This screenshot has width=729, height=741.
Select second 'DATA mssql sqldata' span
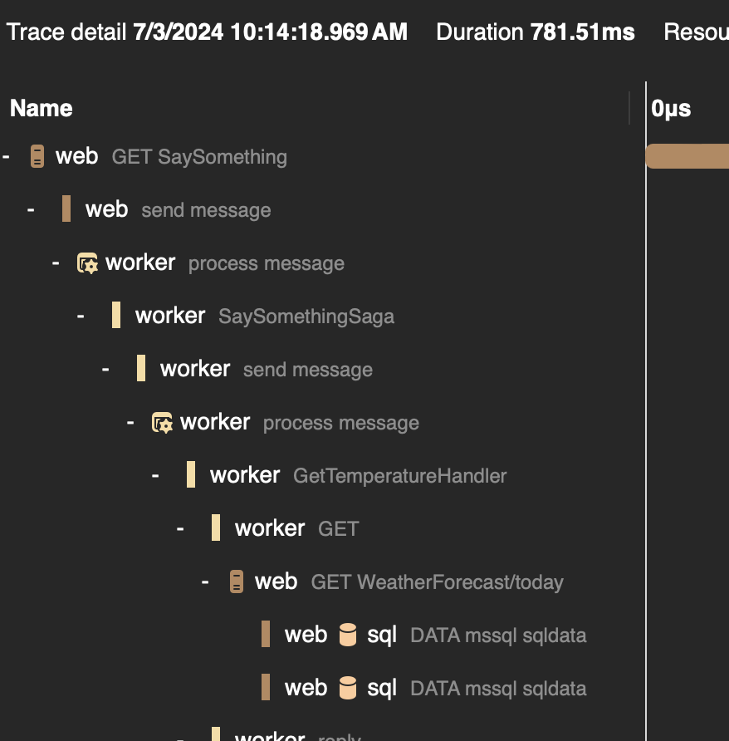[498, 689]
